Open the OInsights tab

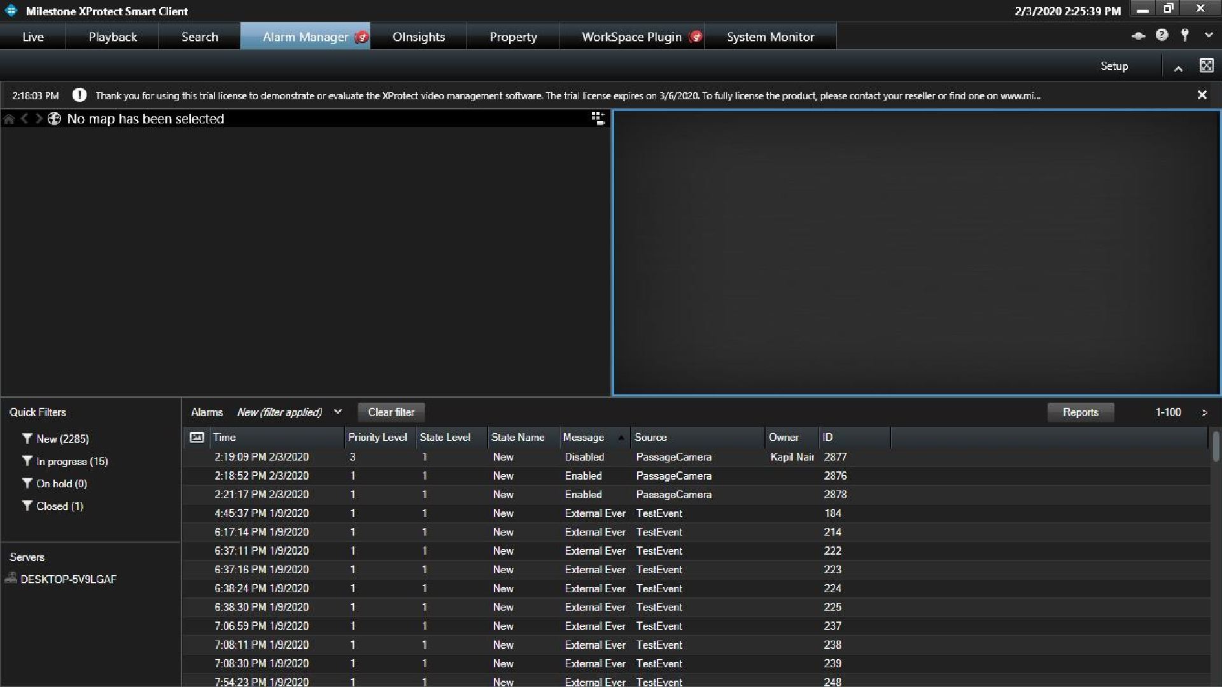419,37
